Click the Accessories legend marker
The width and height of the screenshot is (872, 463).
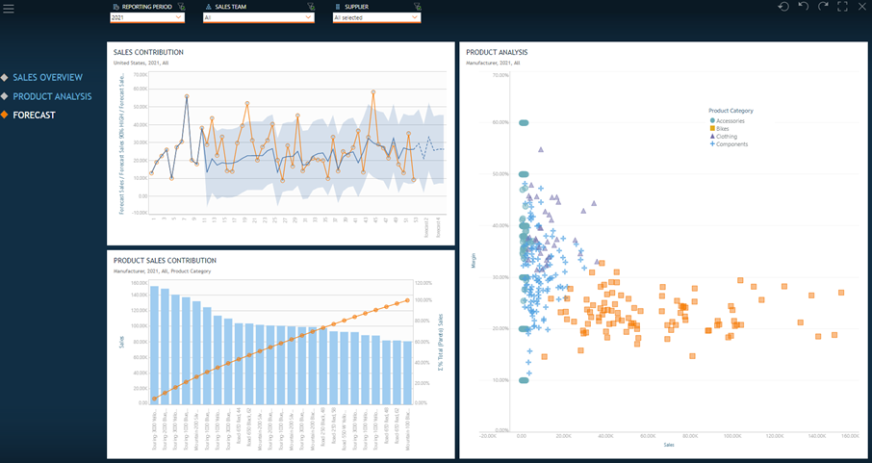tap(712, 120)
